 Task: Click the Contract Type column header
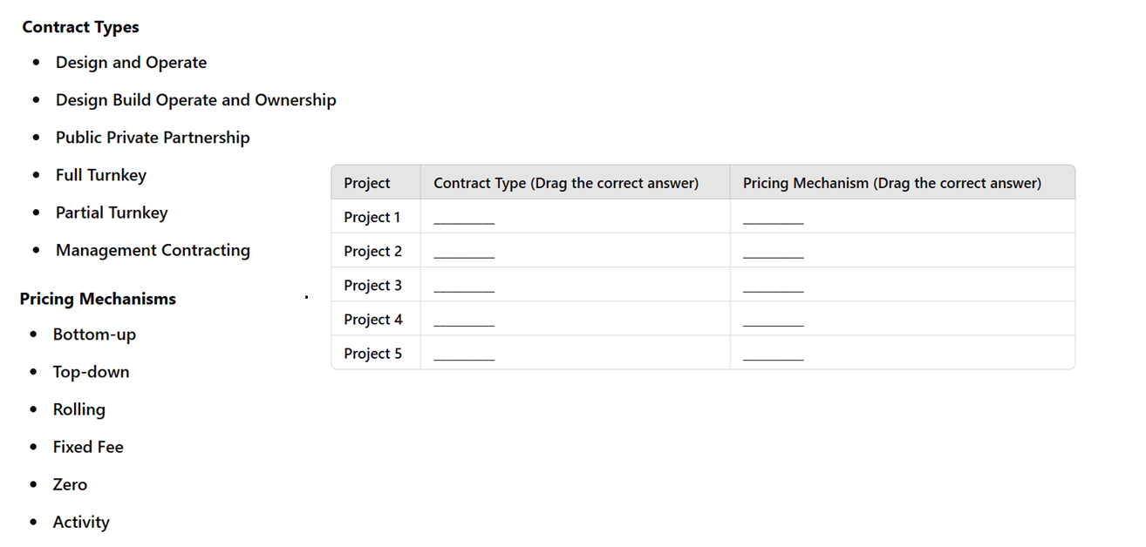(566, 183)
